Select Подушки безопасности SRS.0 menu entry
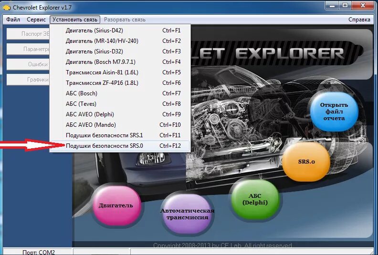 (120, 146)
